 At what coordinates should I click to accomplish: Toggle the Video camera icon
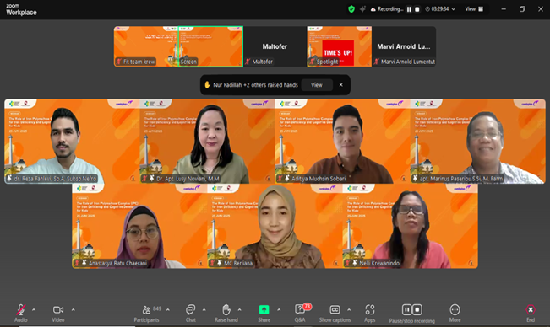click(x=58, y=309)
